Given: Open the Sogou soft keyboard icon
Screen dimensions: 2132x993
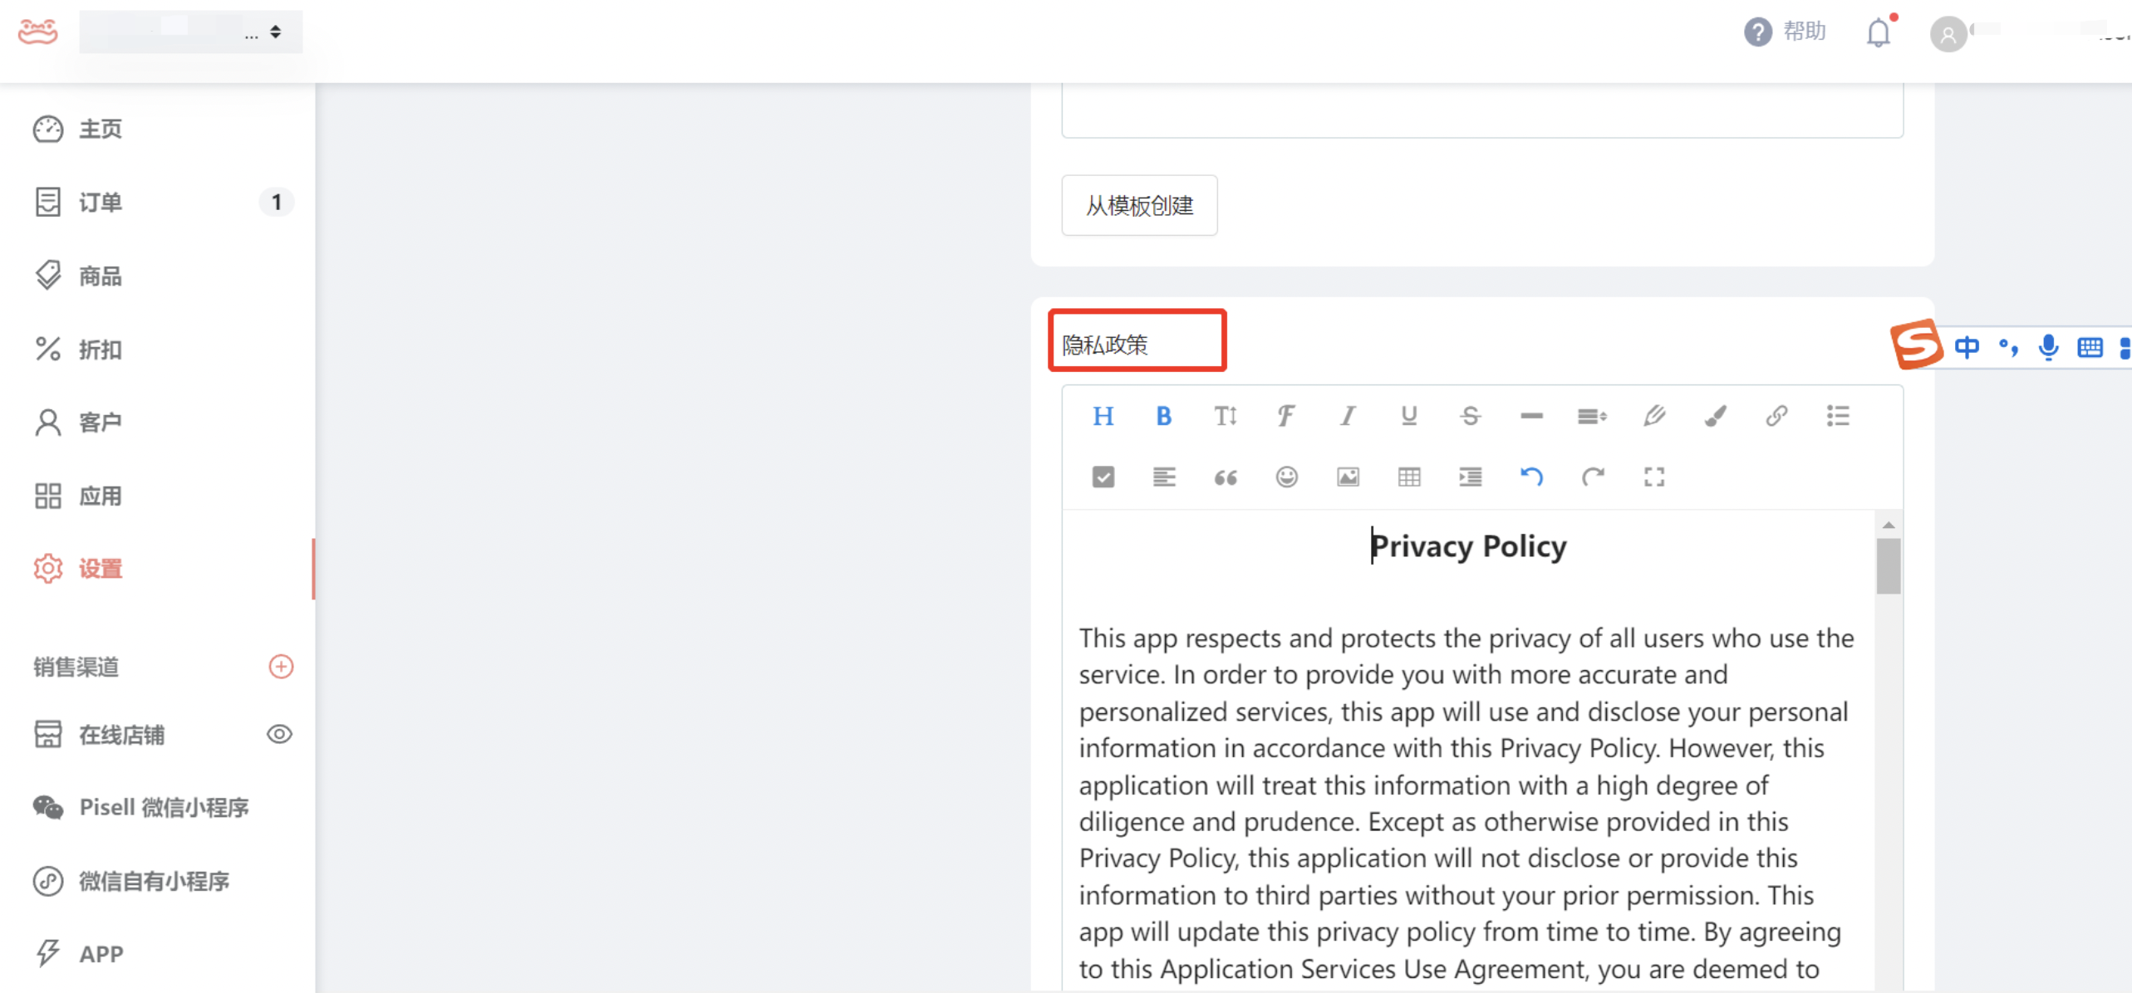Looking at the screenshot, I should point(2089,347).
